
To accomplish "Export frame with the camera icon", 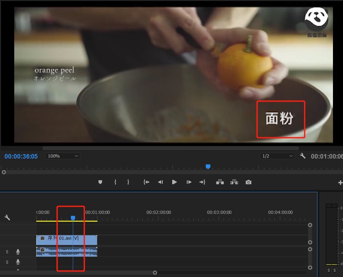I will click(x=248, y=182).
